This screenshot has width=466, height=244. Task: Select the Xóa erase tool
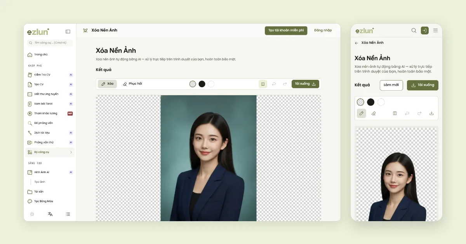tap(107, 84)
